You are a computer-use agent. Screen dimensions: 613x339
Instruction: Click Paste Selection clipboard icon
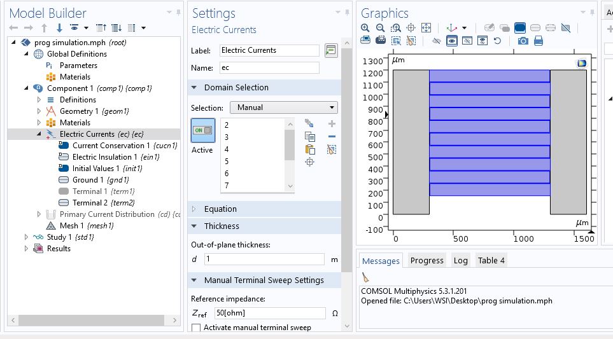(310, 149)
